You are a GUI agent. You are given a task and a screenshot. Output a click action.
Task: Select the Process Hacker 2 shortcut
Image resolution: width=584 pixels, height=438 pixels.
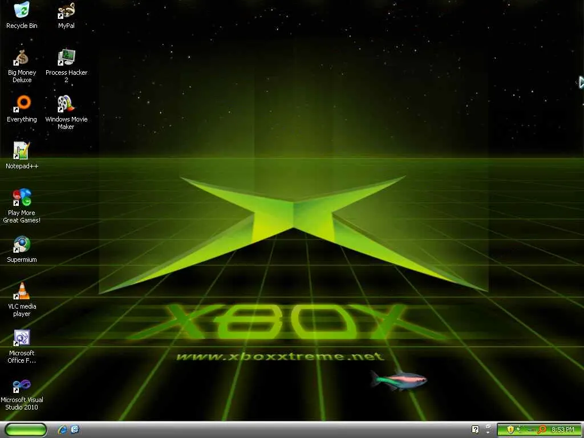66,66
